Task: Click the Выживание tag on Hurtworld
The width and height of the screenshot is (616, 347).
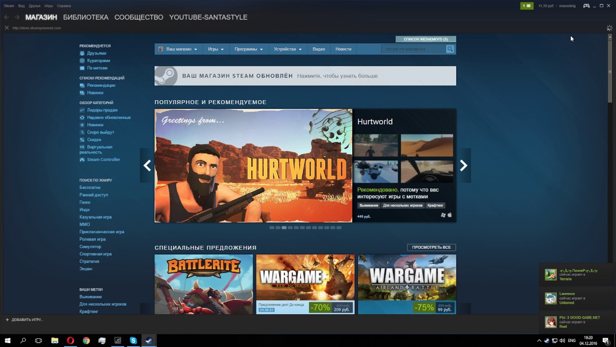Action: [x=369, y=205]
